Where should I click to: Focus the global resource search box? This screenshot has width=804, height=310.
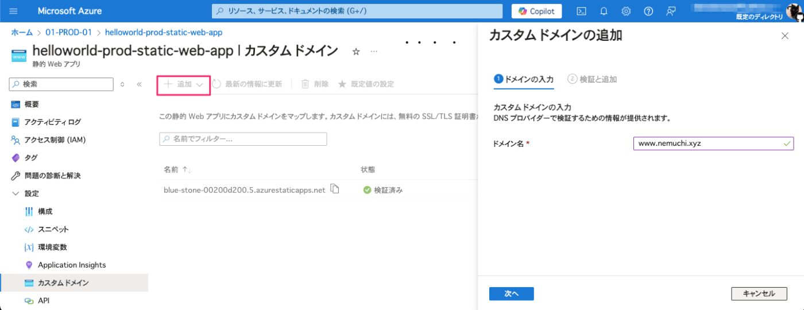click(358, 11)
